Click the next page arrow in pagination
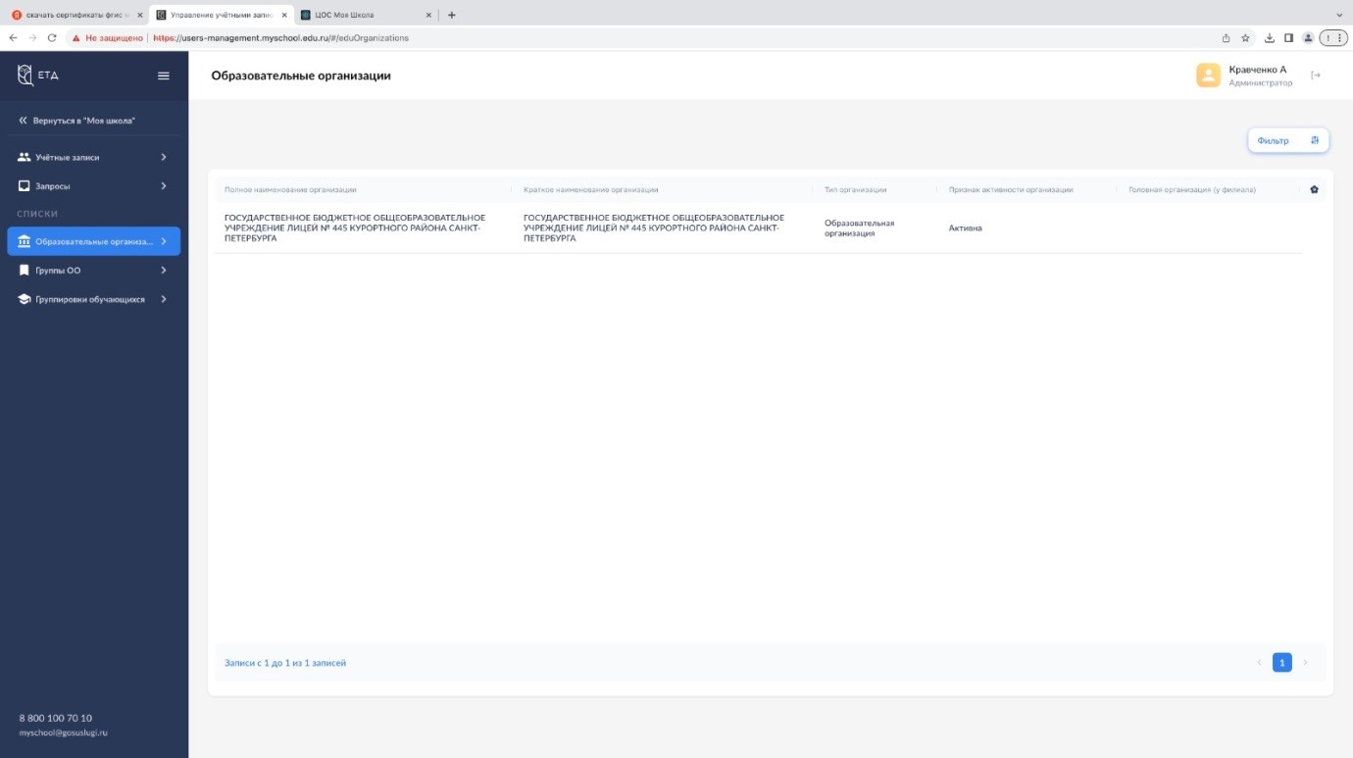The width and height of the screenshot is (1353, 758). pos(1305,663)
